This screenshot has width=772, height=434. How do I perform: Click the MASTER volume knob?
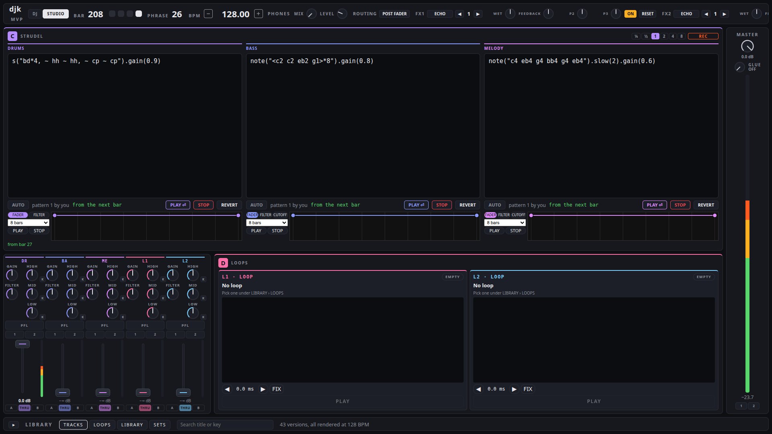tap(747, 46)
